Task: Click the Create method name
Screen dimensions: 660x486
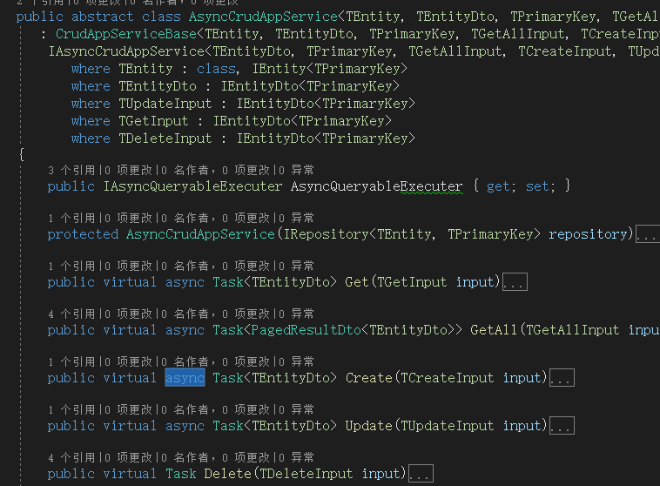Action: (368, 378)
